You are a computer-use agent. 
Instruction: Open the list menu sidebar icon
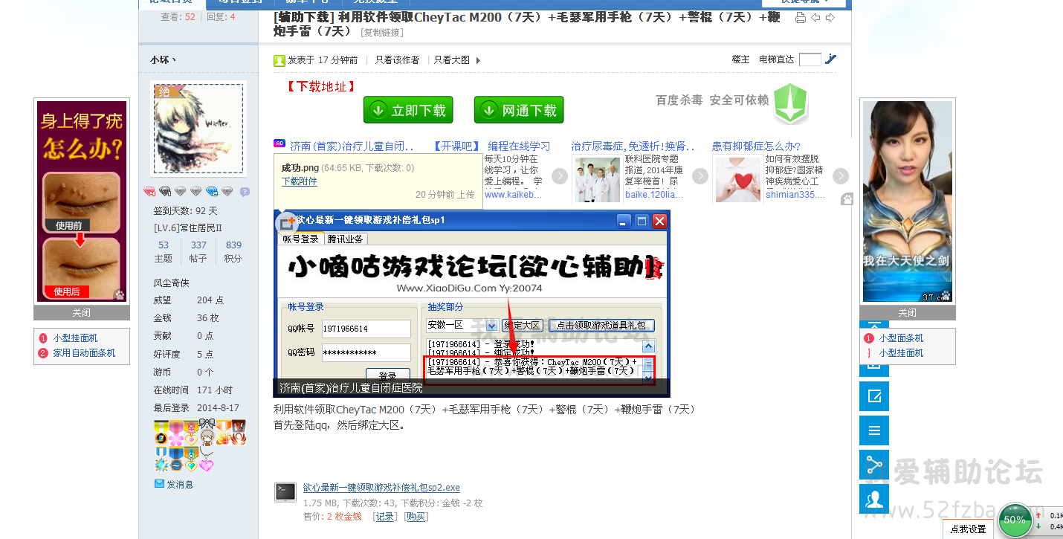click(x=874, y=430)
